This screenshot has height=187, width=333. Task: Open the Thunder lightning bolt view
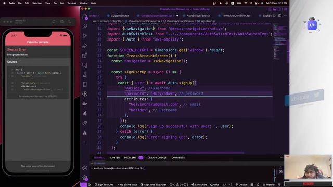tap(85, 94)
